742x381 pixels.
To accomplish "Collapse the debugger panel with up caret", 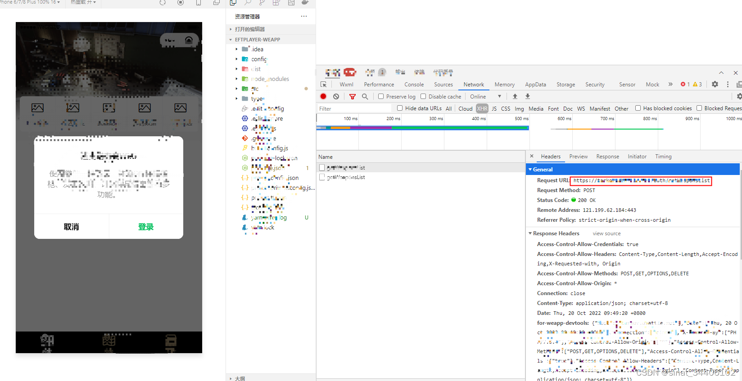I will pyautogui.click(x=721, y=72).
